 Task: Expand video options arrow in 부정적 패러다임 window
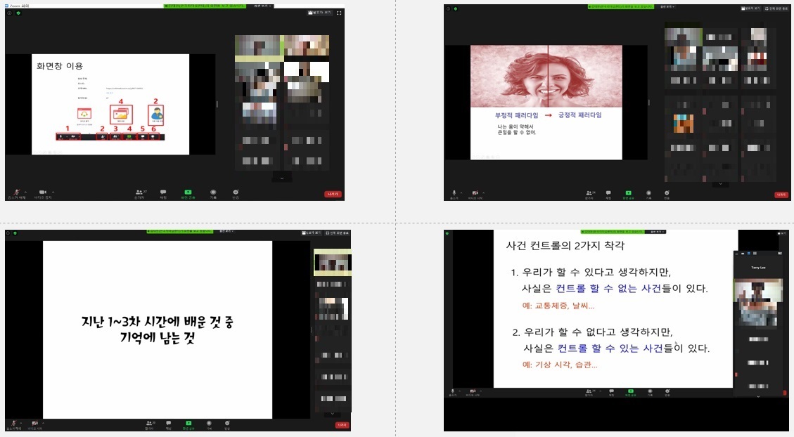click(x=483, y=193)
